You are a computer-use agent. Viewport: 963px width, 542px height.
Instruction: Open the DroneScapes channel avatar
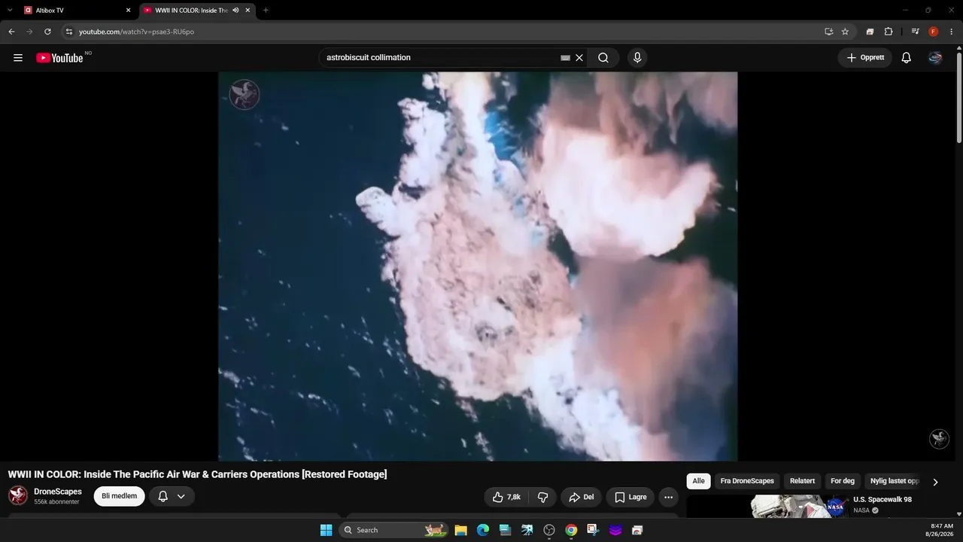point(18,495)
